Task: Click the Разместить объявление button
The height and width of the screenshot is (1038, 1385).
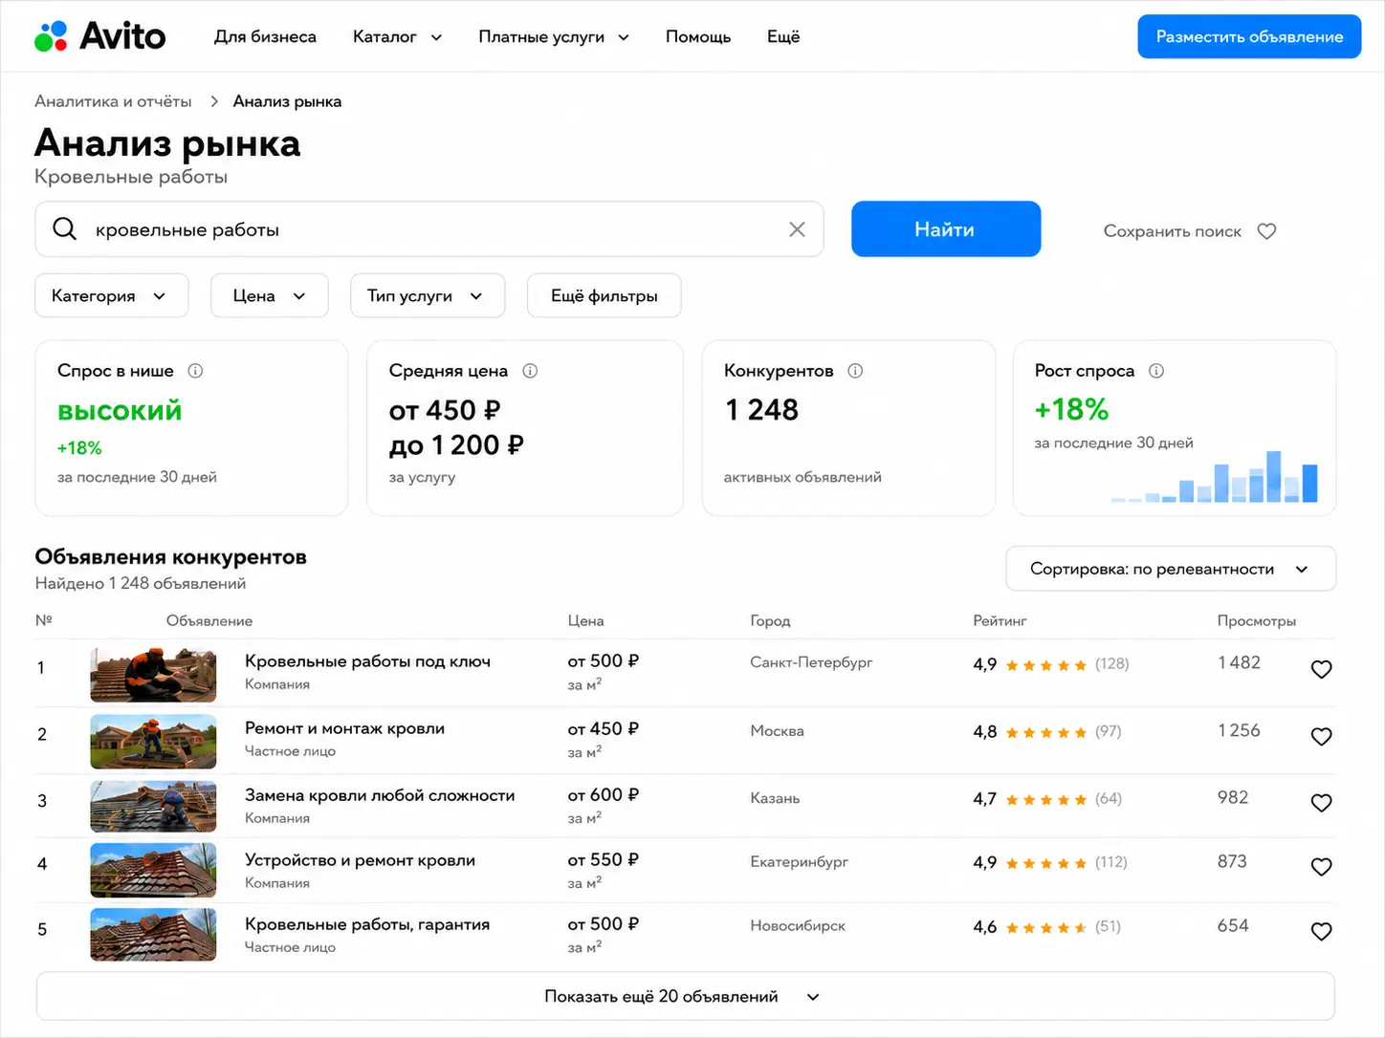Action: [1249, 36]
